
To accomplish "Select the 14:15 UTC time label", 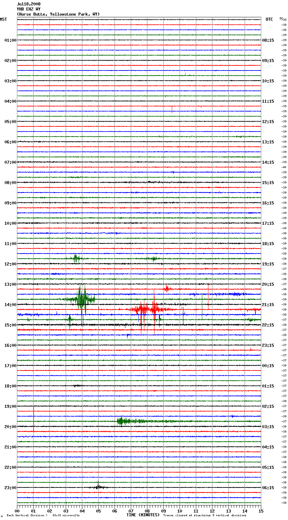I will click(268, 162).
